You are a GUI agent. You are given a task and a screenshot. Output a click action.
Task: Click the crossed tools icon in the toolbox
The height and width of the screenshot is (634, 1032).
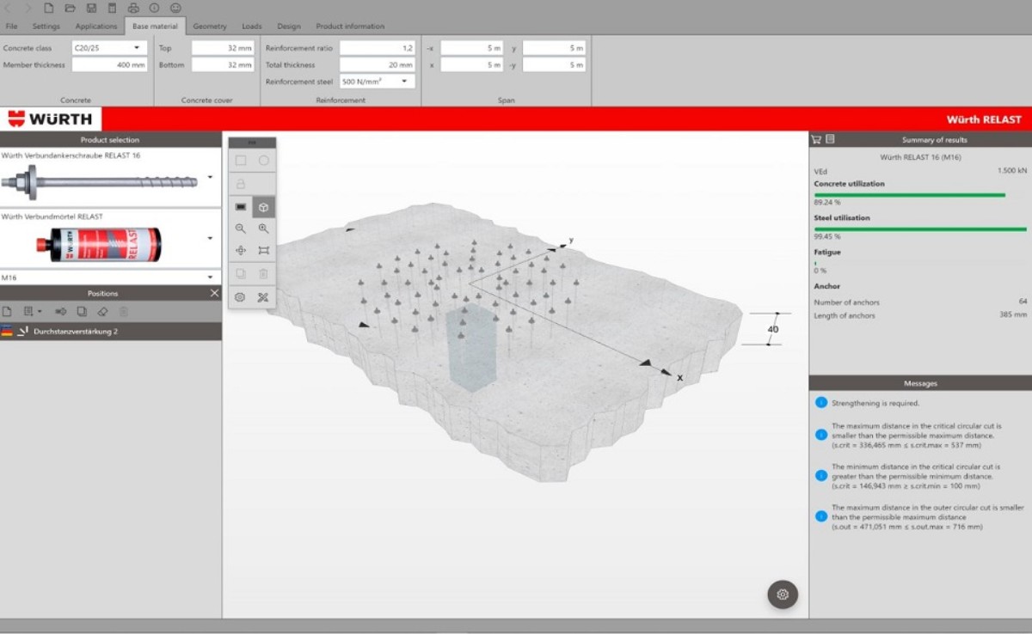click(x=264, y=297)
